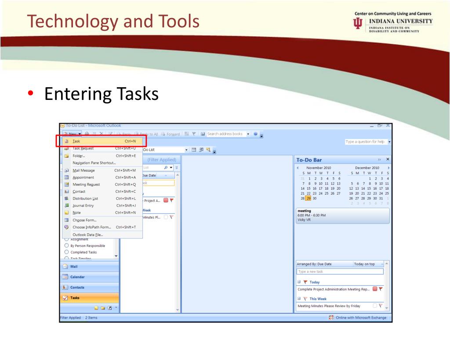The image size is (450, 338).
Task: Choose Task from the New menu
Action: pos(103,141)
